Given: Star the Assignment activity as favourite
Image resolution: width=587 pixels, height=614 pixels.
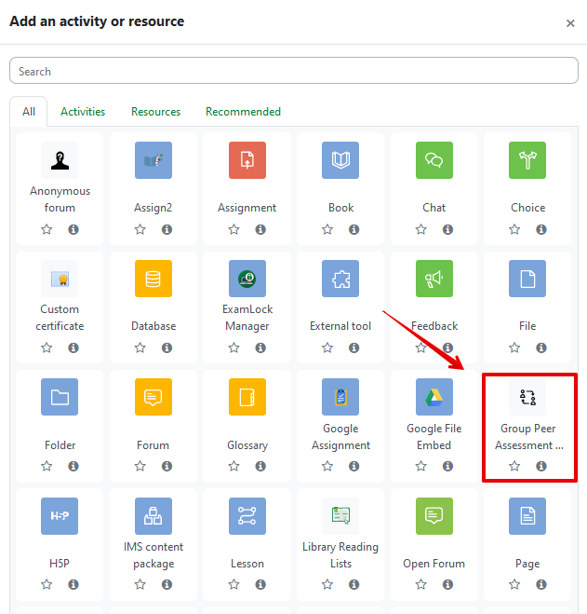Looking at the screenshot, I should pos(233,229).
